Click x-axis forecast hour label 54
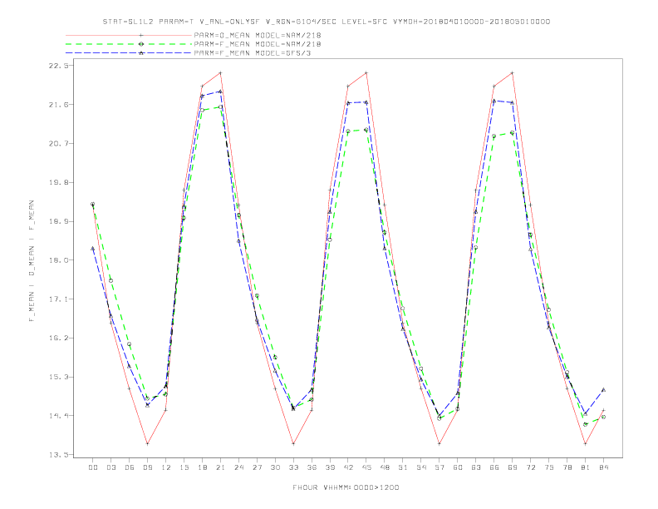 click(421, 467)
